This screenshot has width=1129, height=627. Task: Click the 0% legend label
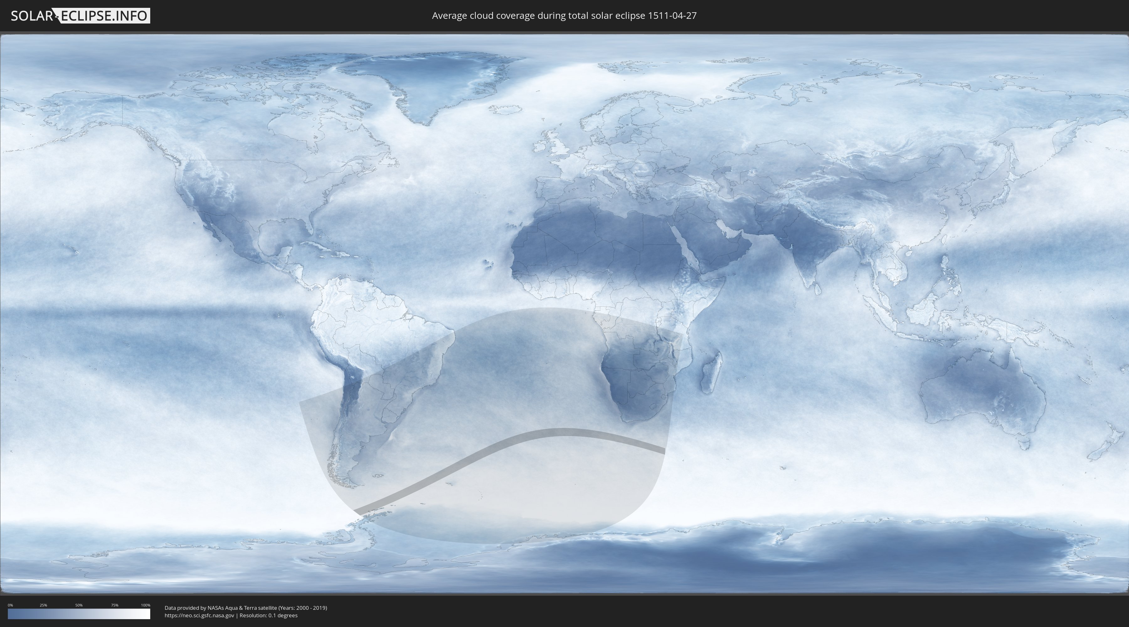(11, 605)
